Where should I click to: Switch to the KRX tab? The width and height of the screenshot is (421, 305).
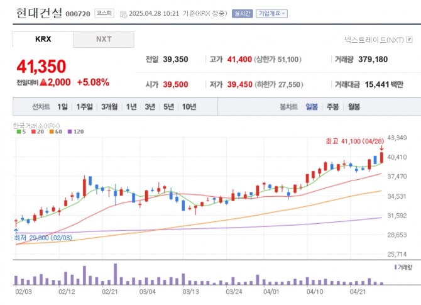point(43,39)
